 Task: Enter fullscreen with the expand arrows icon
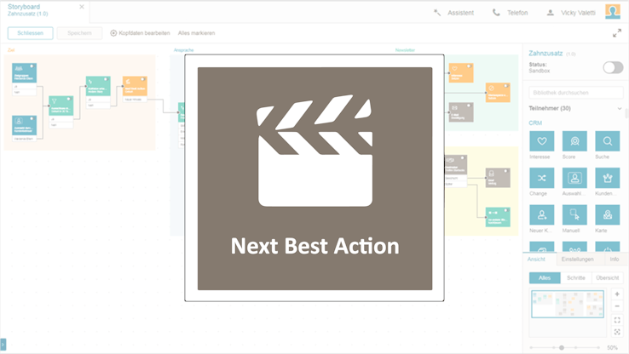tap(617, 33)
